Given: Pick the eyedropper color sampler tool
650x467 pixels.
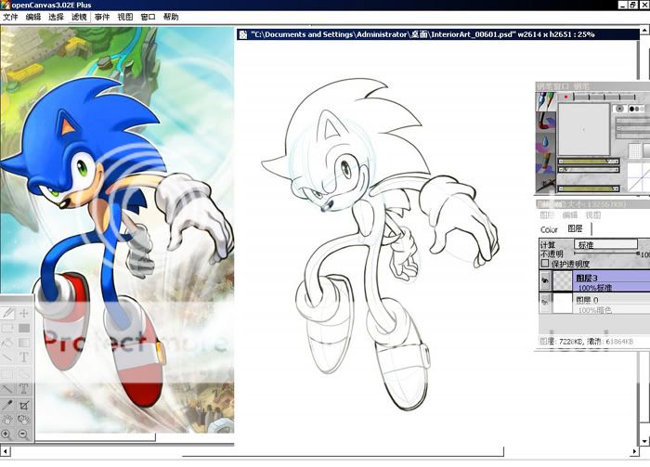Looking at the screenshot, I should coord(8,405).
